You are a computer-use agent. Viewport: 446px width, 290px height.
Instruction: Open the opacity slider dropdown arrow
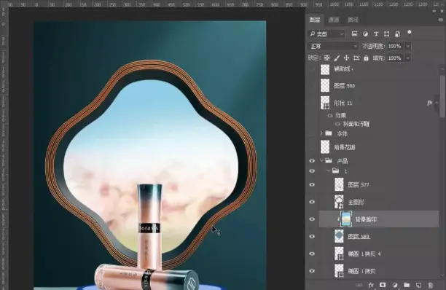[x=407, y=46]
